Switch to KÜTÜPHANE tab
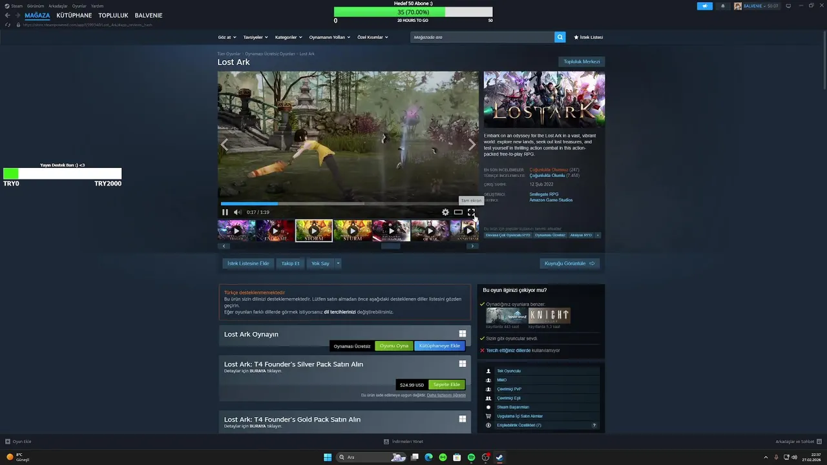The width and height of the screenshot is (827, 465). [x=74, y=15]
